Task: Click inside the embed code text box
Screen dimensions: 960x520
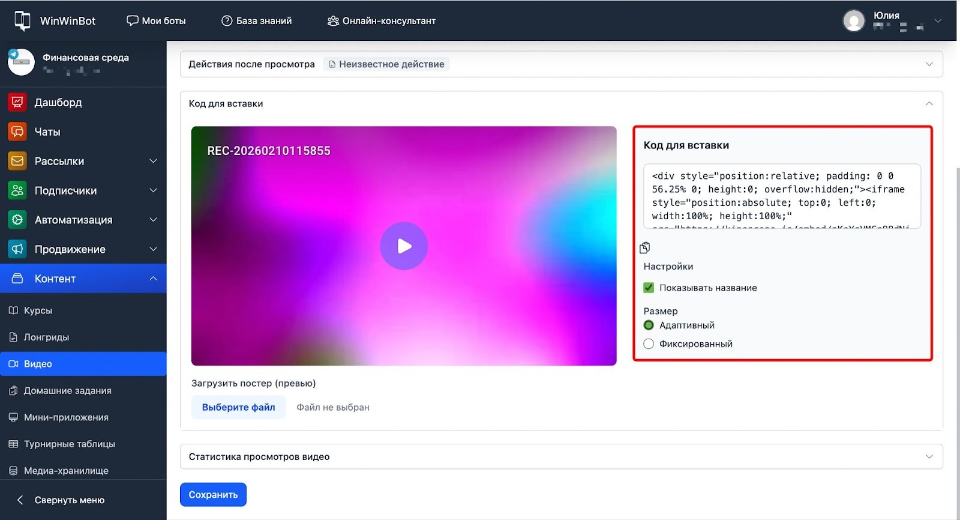Action: [x=781, y=196]
